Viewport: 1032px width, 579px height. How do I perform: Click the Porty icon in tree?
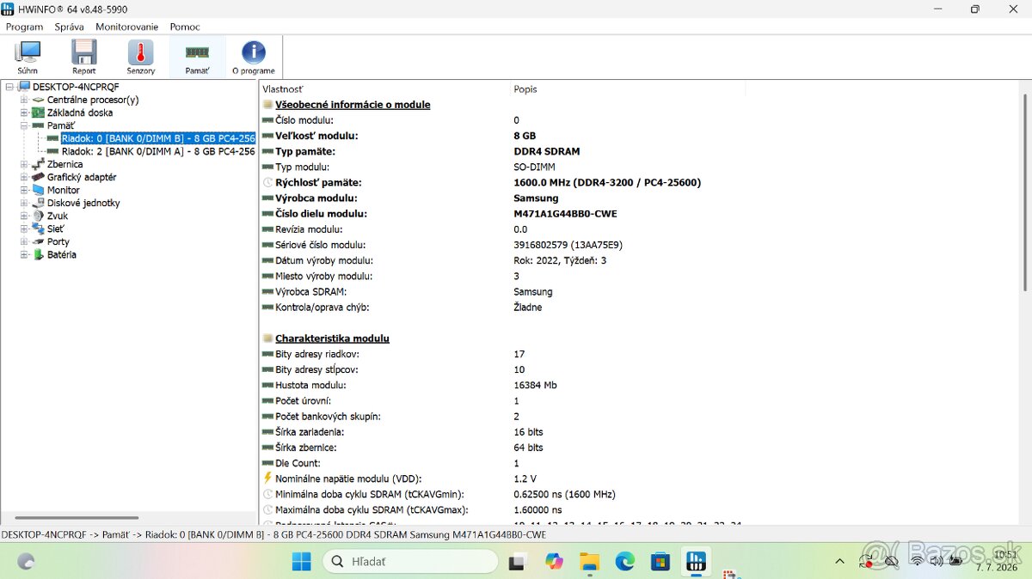click(x=38, y=241)
